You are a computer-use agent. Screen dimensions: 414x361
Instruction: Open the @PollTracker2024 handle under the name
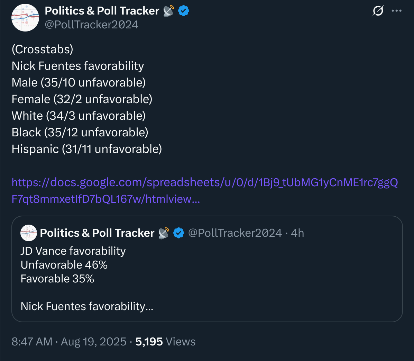point(92,25)
